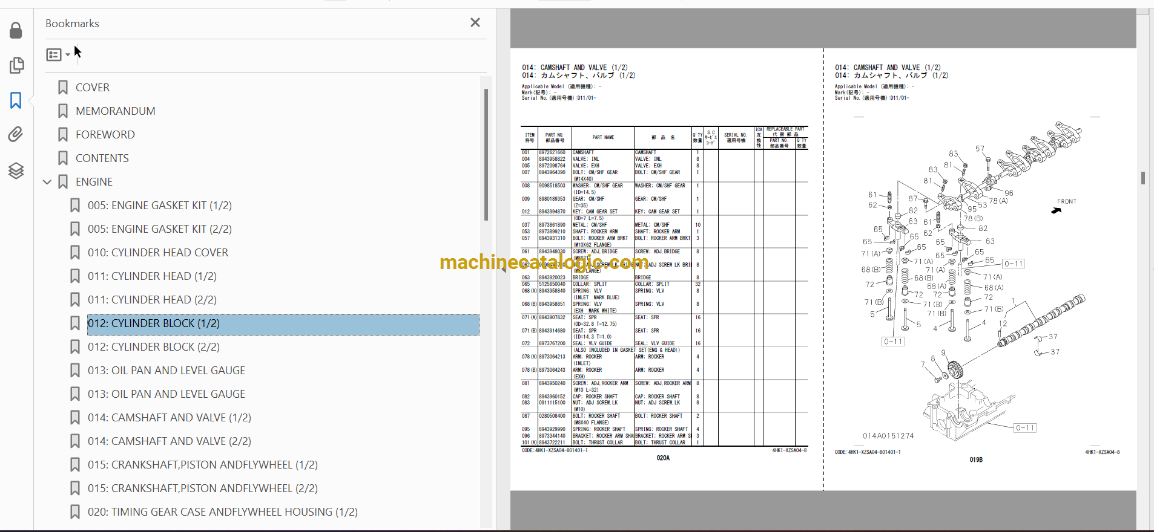Click bookmark icon beside CONTENTS
This screenshot has width=1154, height=532.
tap(63, 158)
